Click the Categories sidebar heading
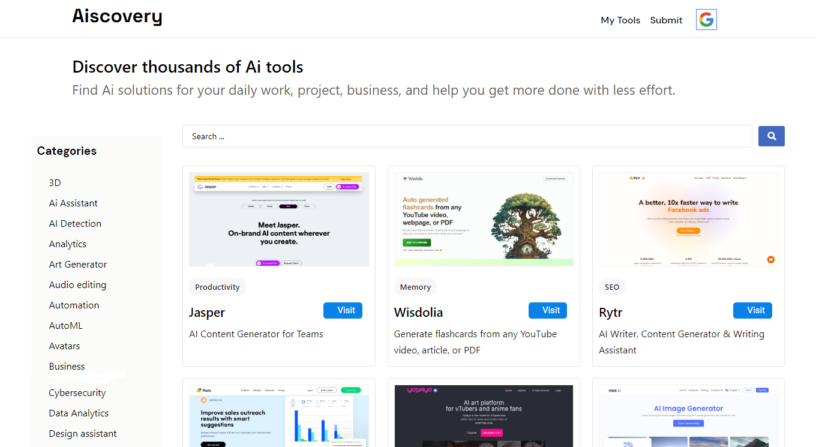 pos(67,151)
